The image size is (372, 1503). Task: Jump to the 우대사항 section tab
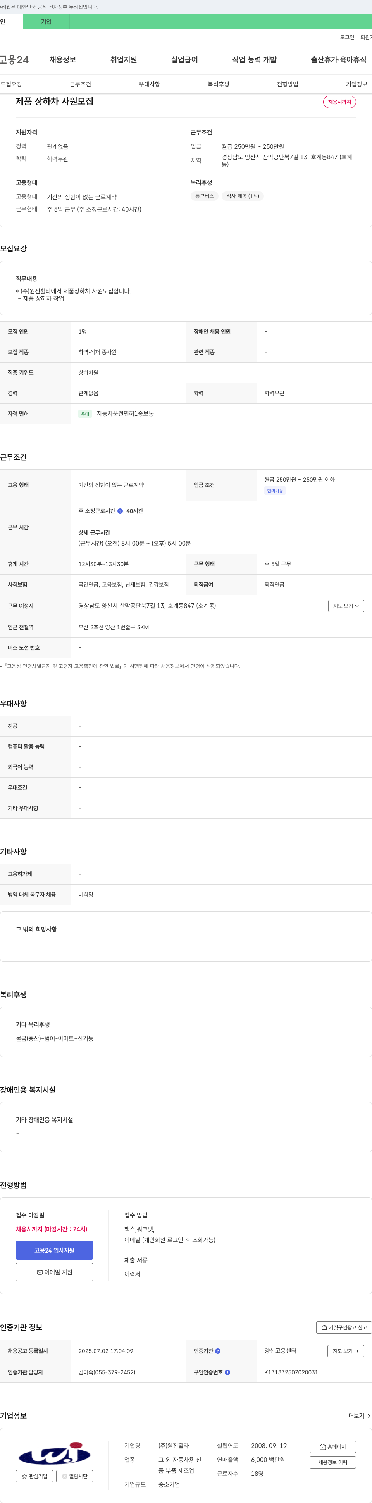coord(149,84)
